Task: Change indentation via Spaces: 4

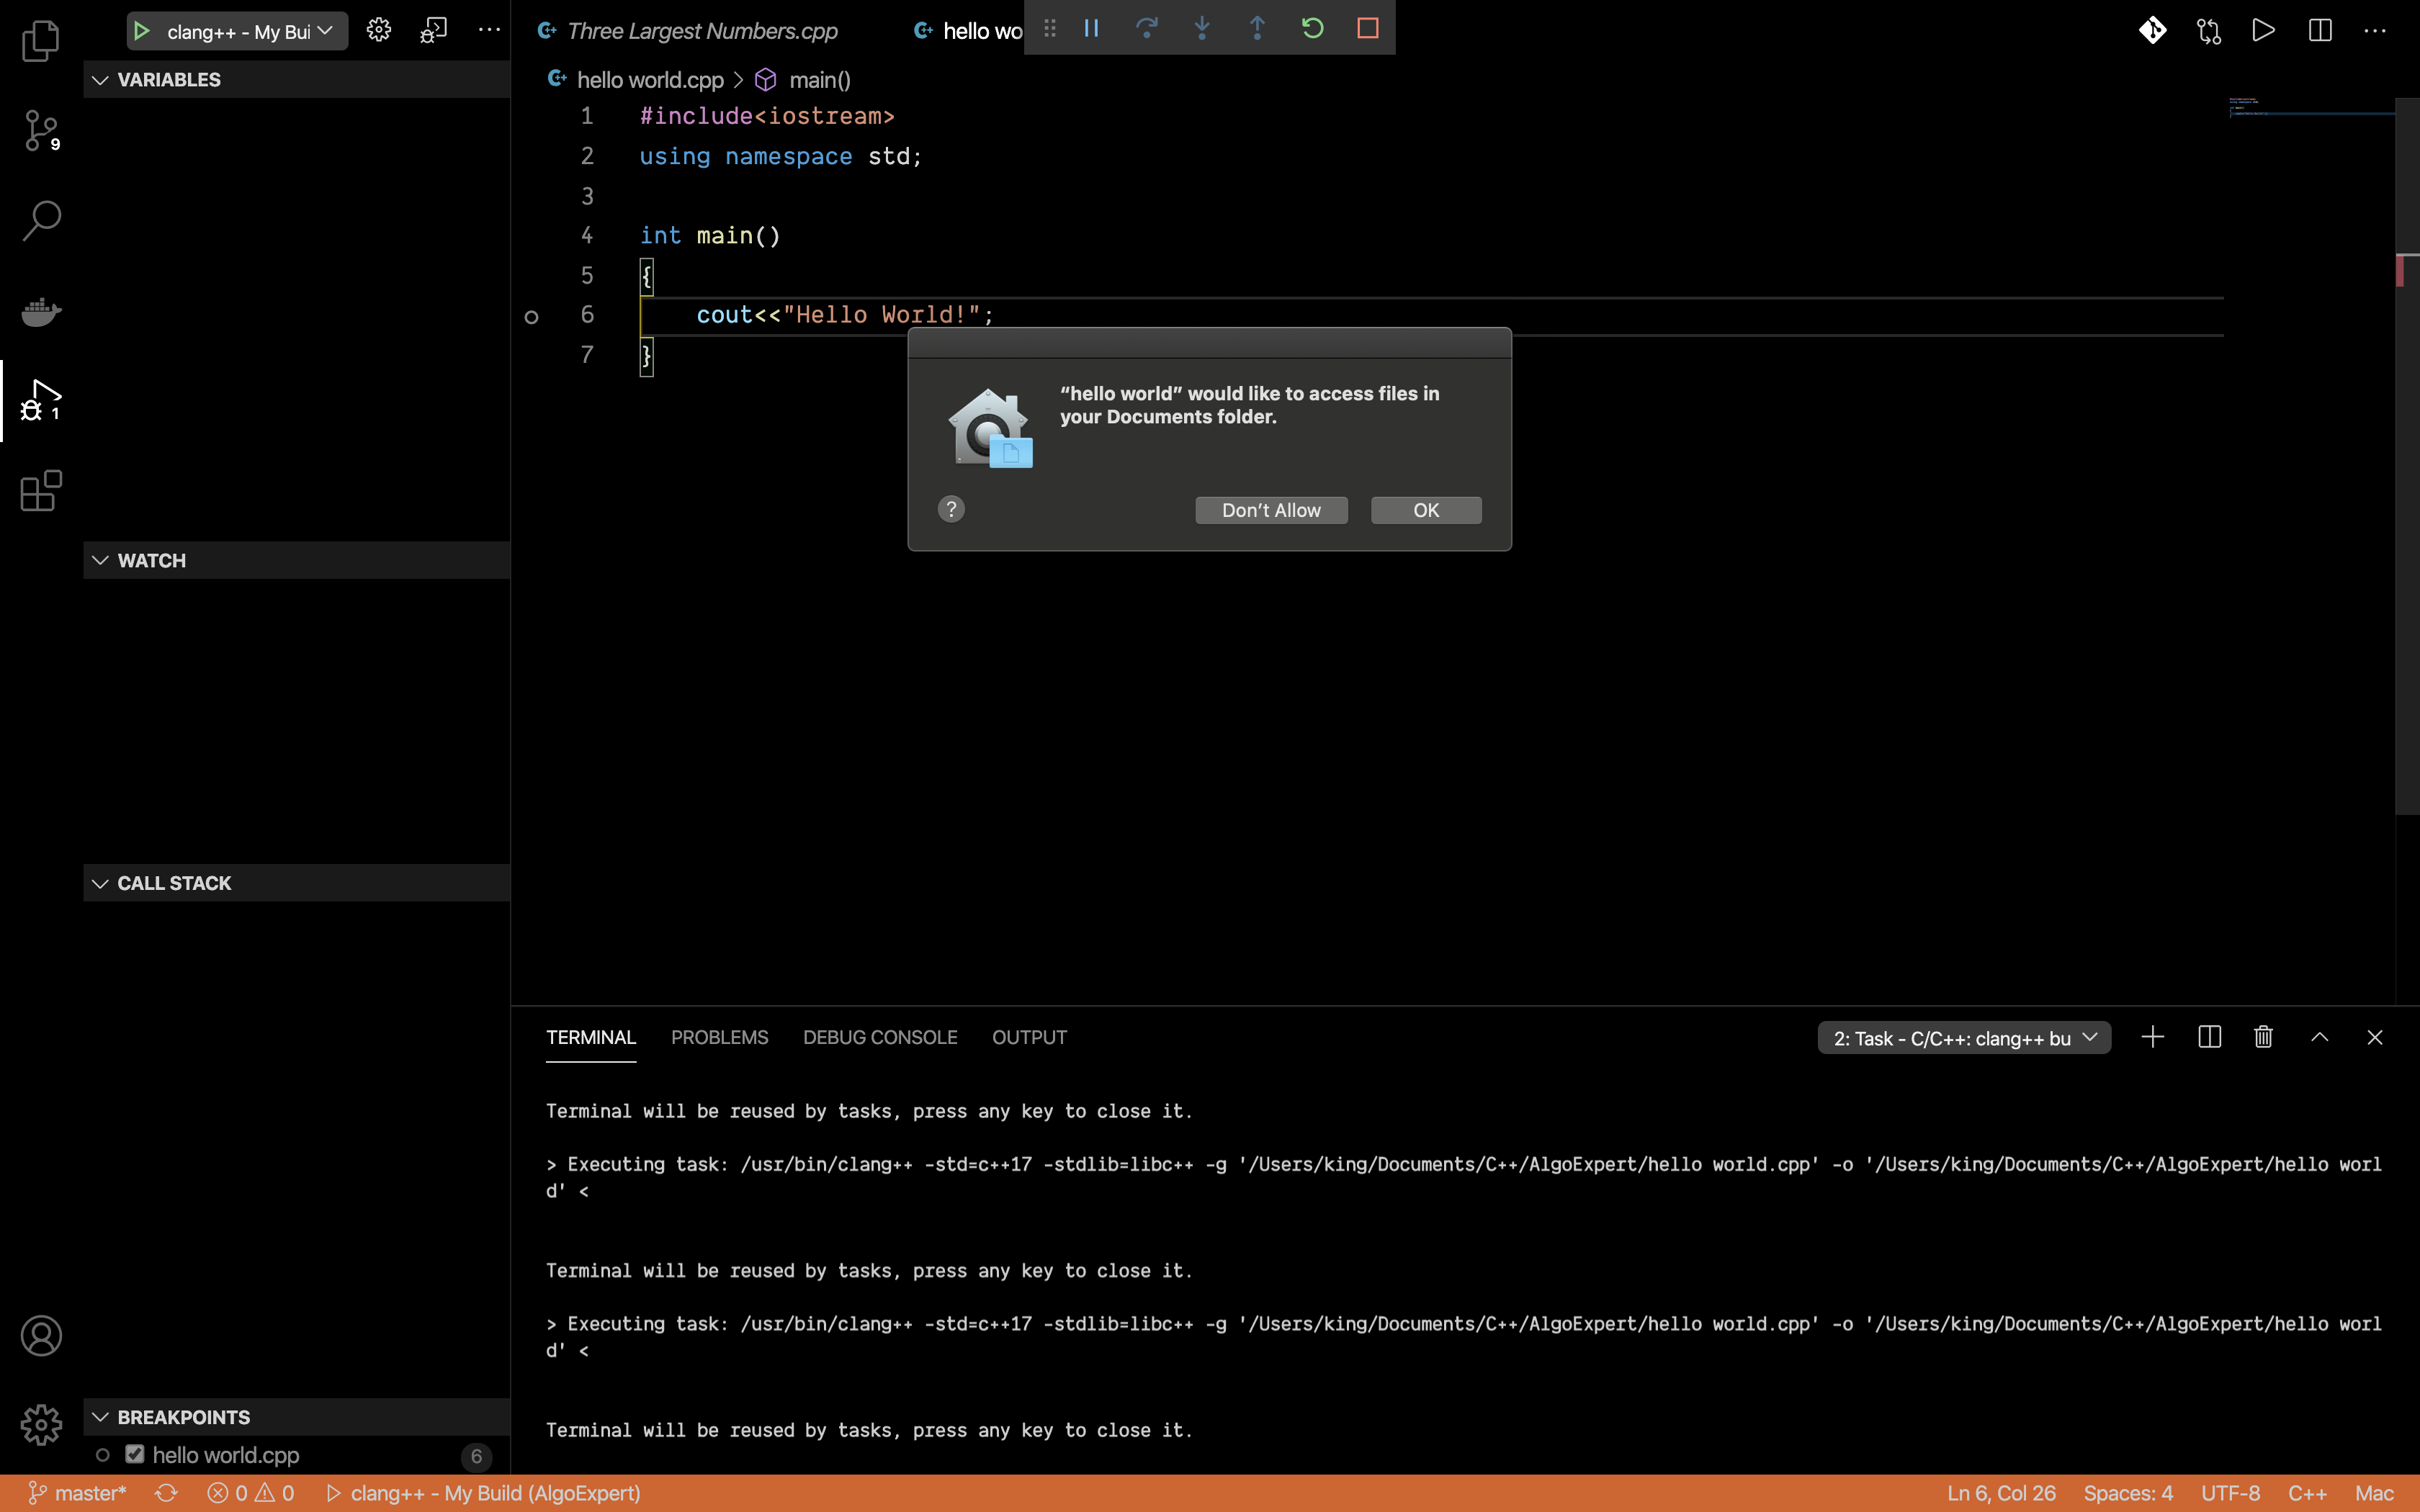Action: [2128, 1493]
